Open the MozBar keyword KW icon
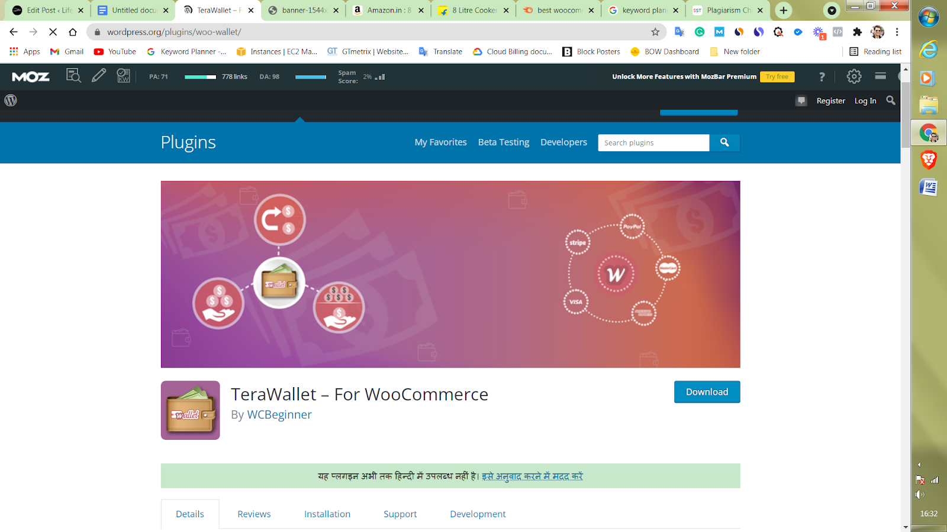Image resolution: width=947 pixels, height=532 pixels. tap(123, 76)
